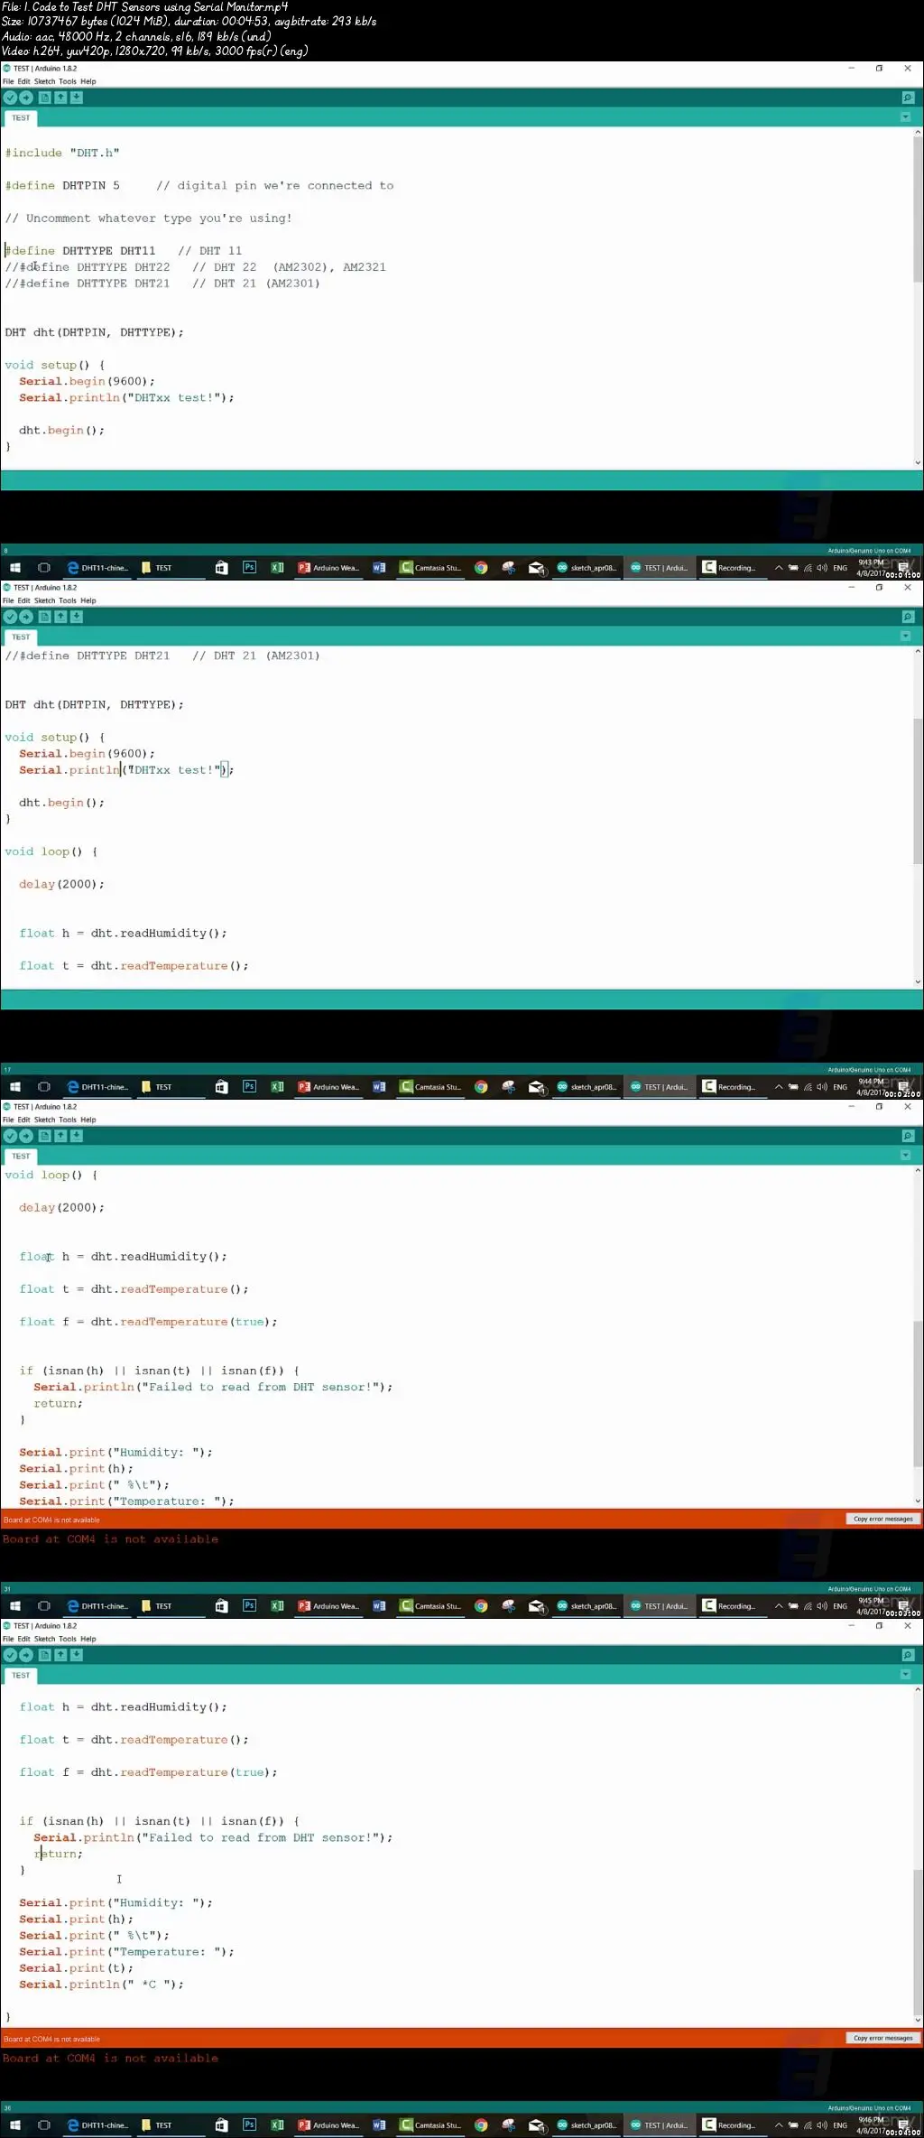Switch to Arduino Wea PowerPoint button, third frame

pyautogui.click(x=328, y=1606)
